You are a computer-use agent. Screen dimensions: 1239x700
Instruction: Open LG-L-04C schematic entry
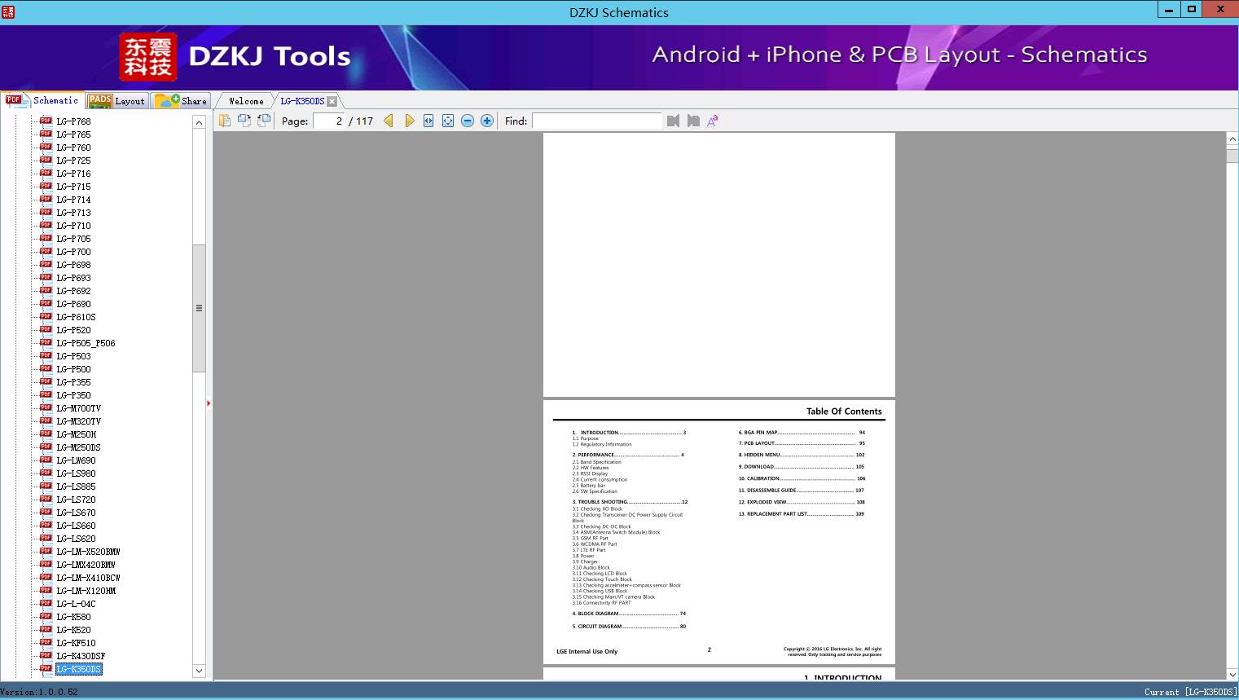77,604
